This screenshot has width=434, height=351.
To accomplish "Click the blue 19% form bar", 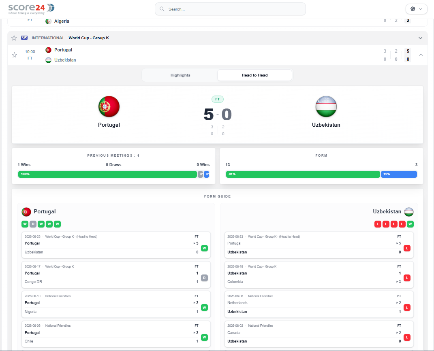I will 399,174.
